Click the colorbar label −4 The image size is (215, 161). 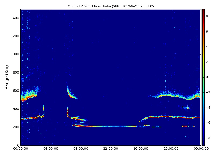click(x=208, y=108)
